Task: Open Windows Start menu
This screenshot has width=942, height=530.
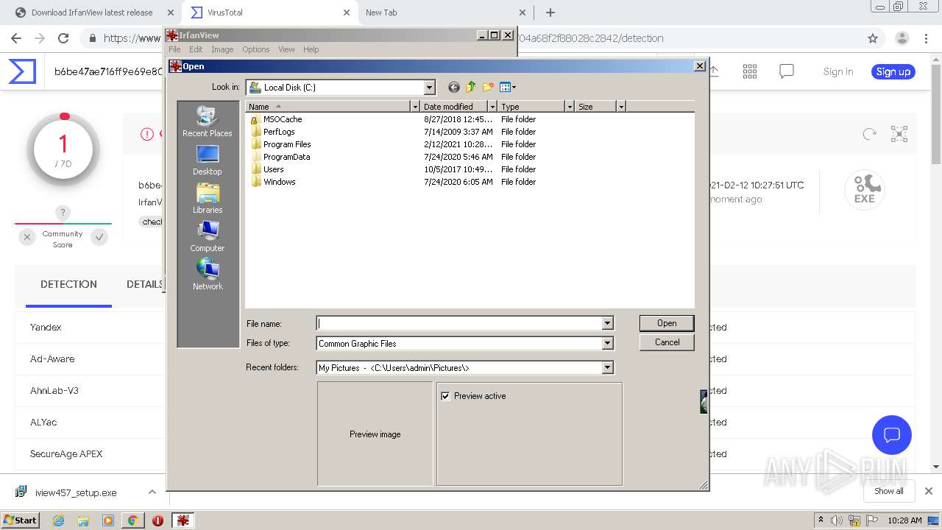Action: point(21,520)
